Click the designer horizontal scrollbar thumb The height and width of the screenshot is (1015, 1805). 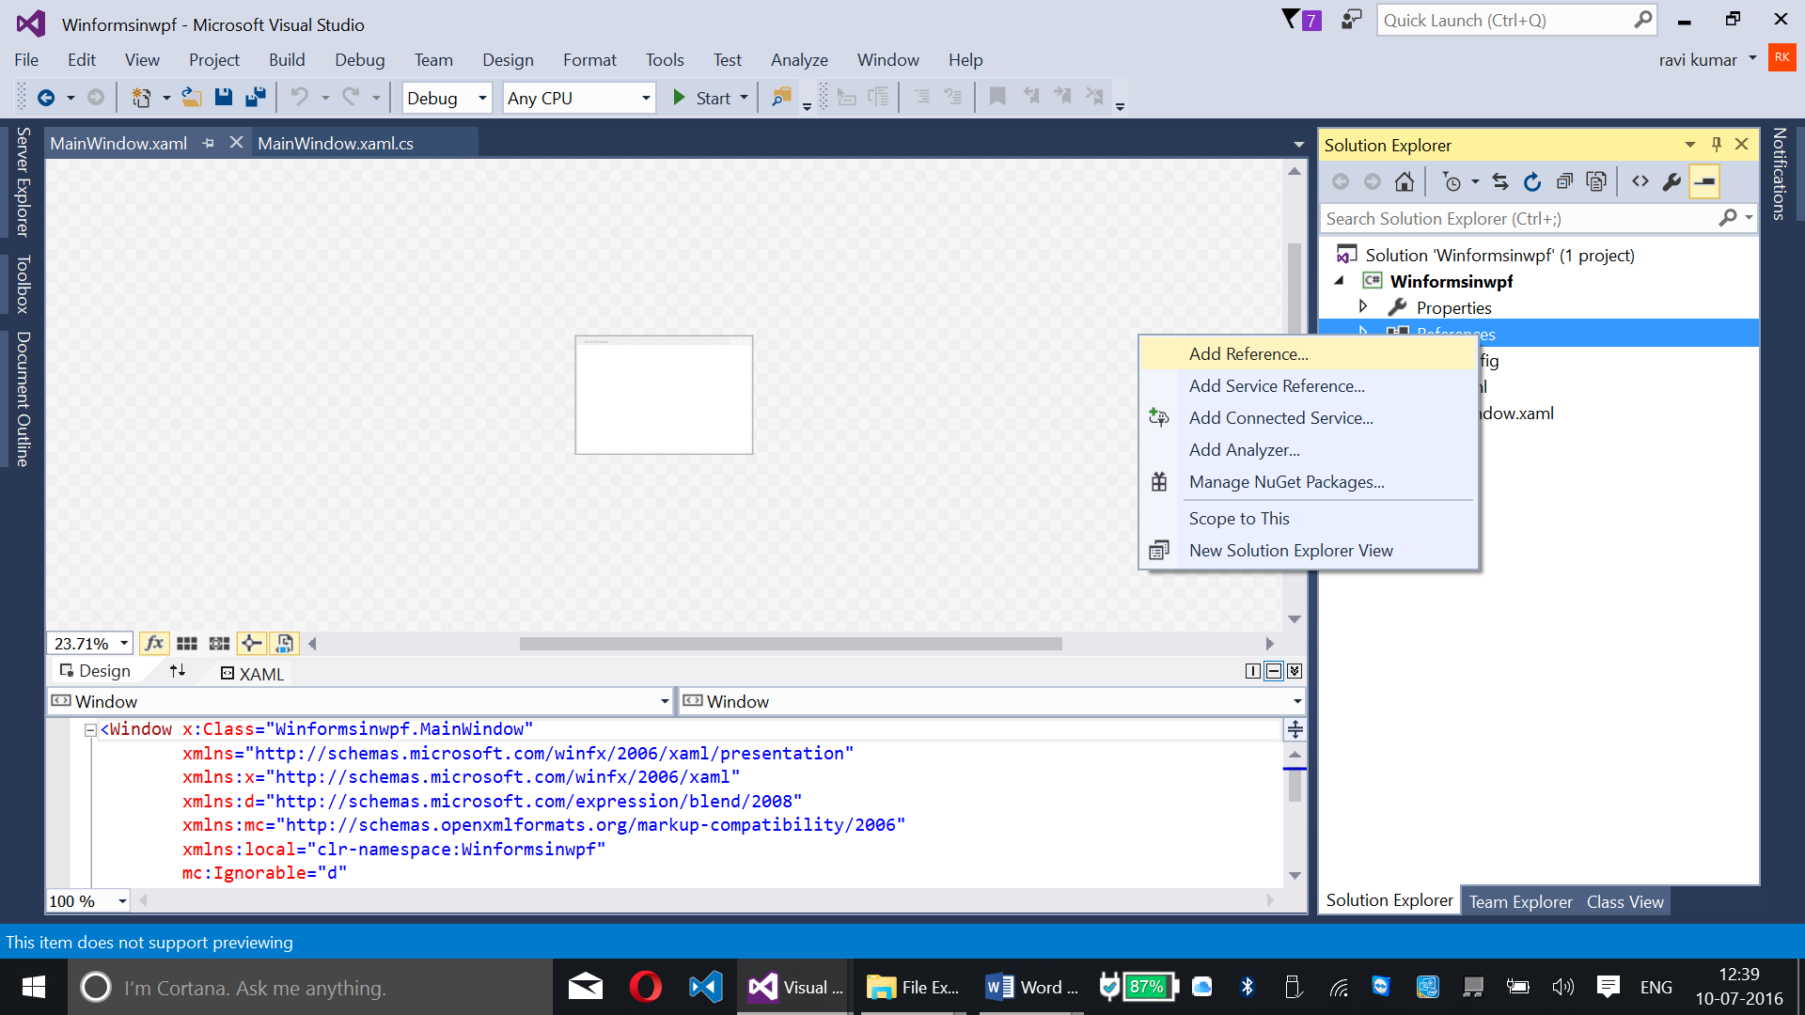791,644
